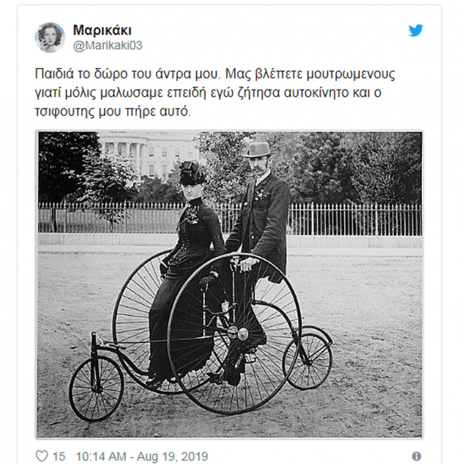Like the tweet with the heart icon
Image resolution: width=464 pixels, height=464 pixels.
click(42, 456)
